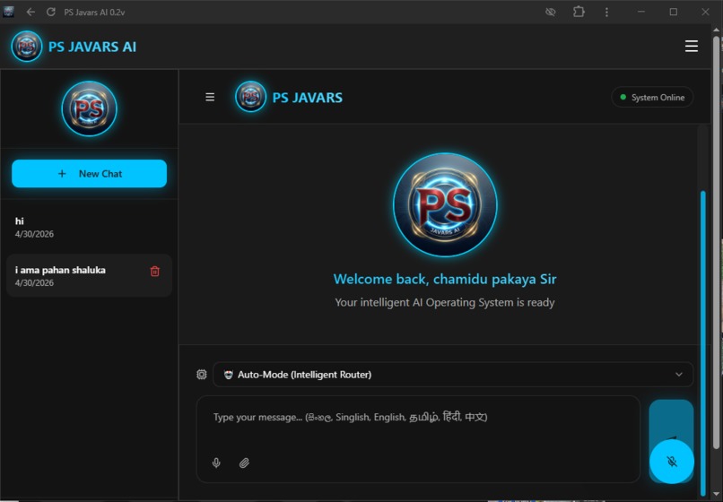Open the extensions puzzle icon

coord(579,12)
